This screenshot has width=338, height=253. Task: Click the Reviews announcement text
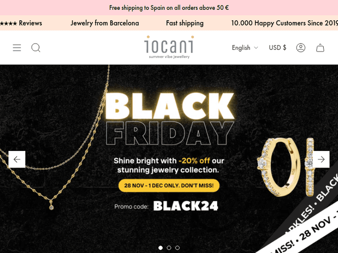pyautogui.click(x=27, y=23)
